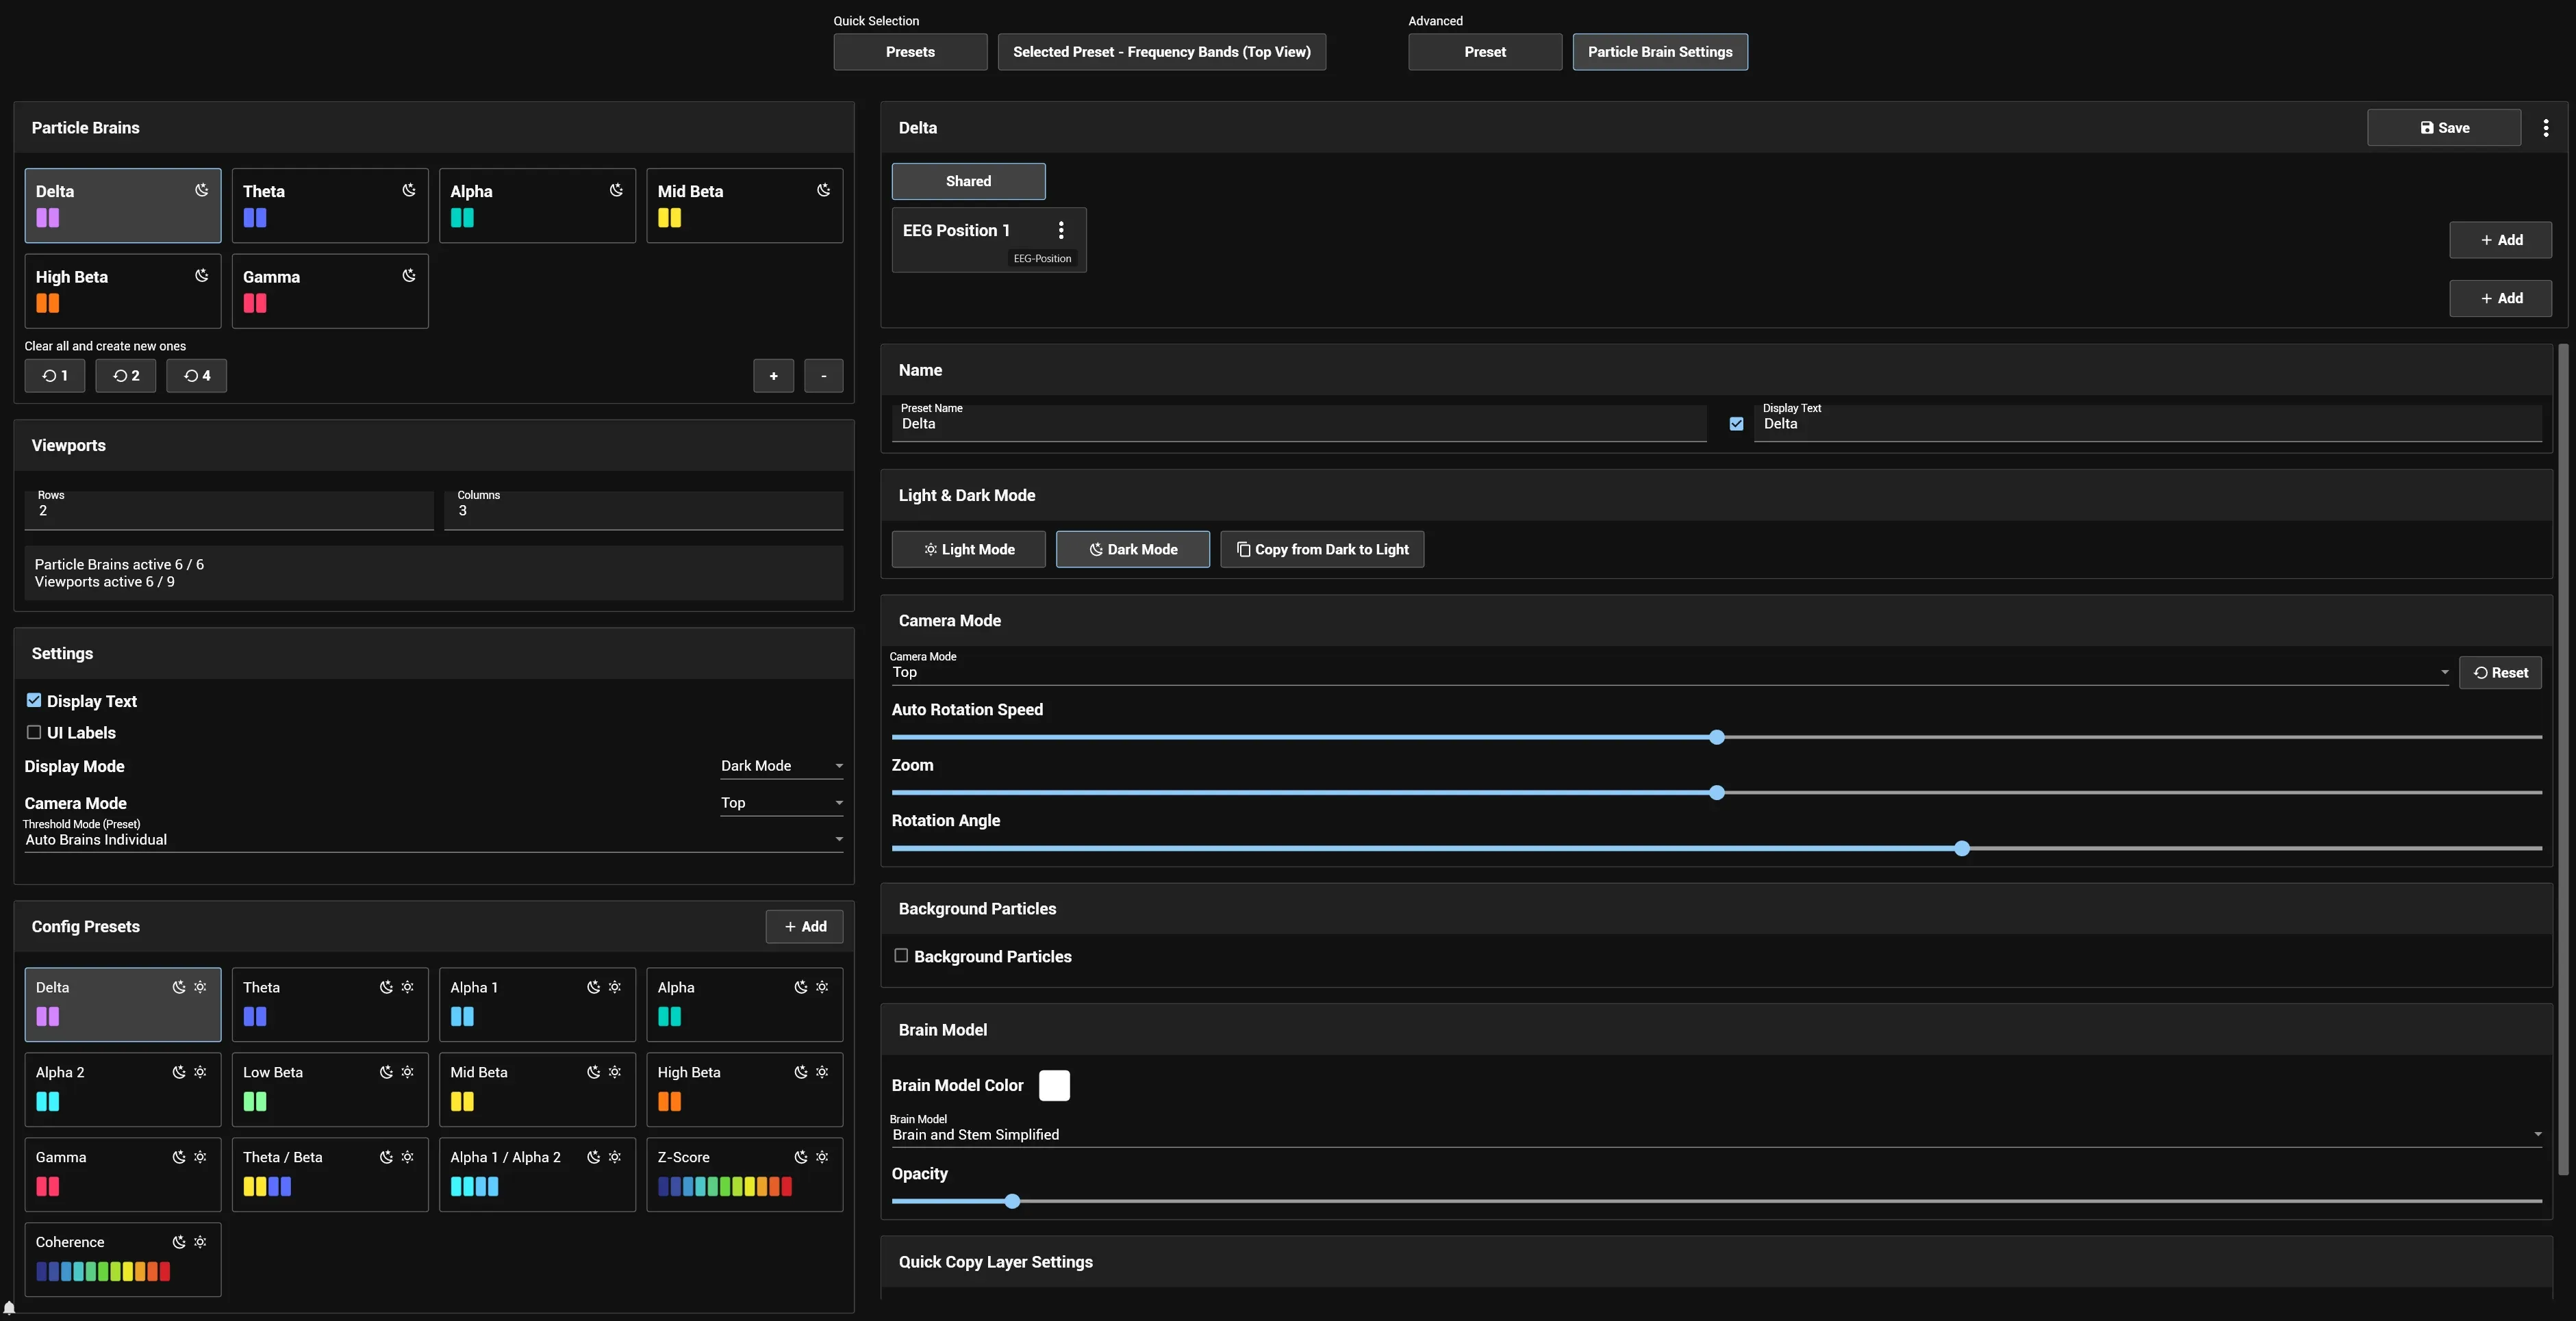Select the Particle Brain Settings tab
Viewport: 2576px width, 1321px height.
pyautogui.click(x=1660, y=52)
